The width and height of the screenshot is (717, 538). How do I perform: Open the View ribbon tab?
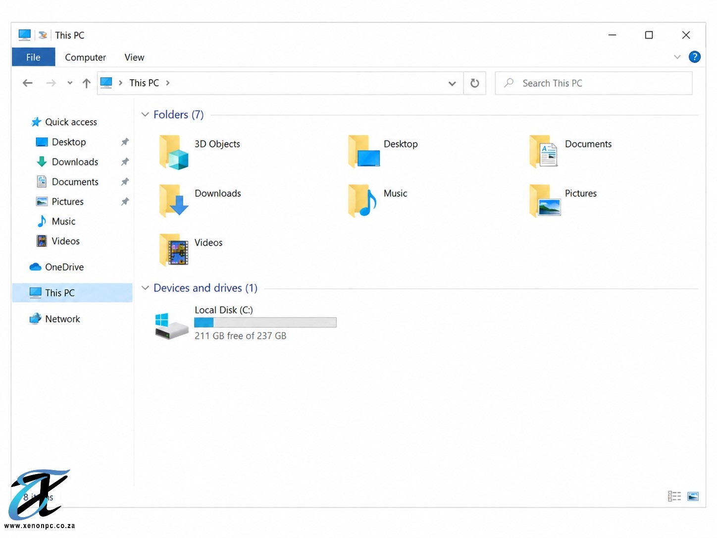point(134,57)
